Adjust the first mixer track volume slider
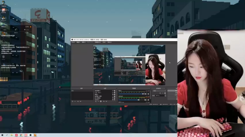245x137 pixels. (131, 94)
